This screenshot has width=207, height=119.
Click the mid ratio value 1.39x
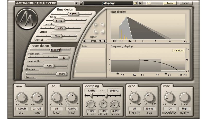click(x=103, y=111)
